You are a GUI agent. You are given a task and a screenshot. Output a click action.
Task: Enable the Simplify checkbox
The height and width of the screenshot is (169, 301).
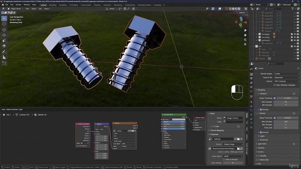(x=259, y=156)
